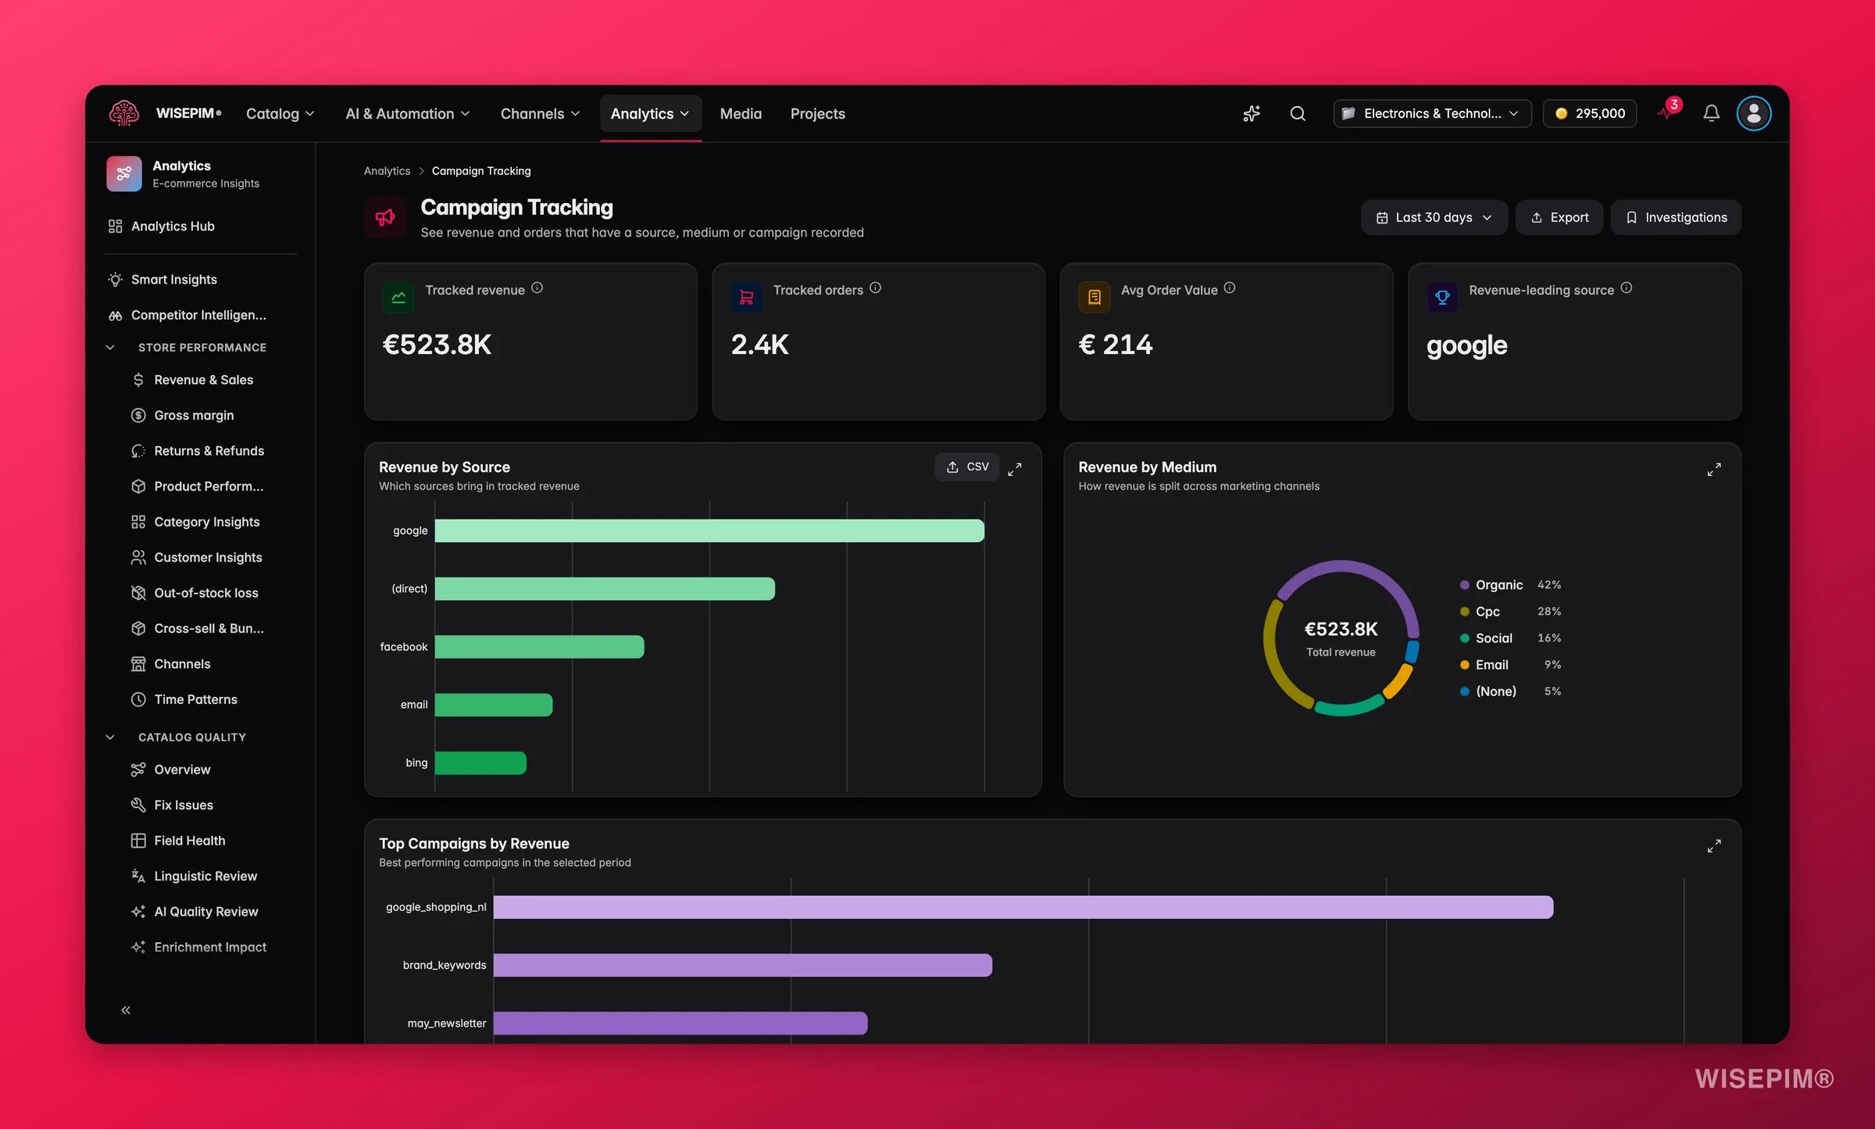Open the Analytics top menu
Image resolution: width=1875 pixels, height=1129 pixels.
pyautogui.click(x=650, y=113)
